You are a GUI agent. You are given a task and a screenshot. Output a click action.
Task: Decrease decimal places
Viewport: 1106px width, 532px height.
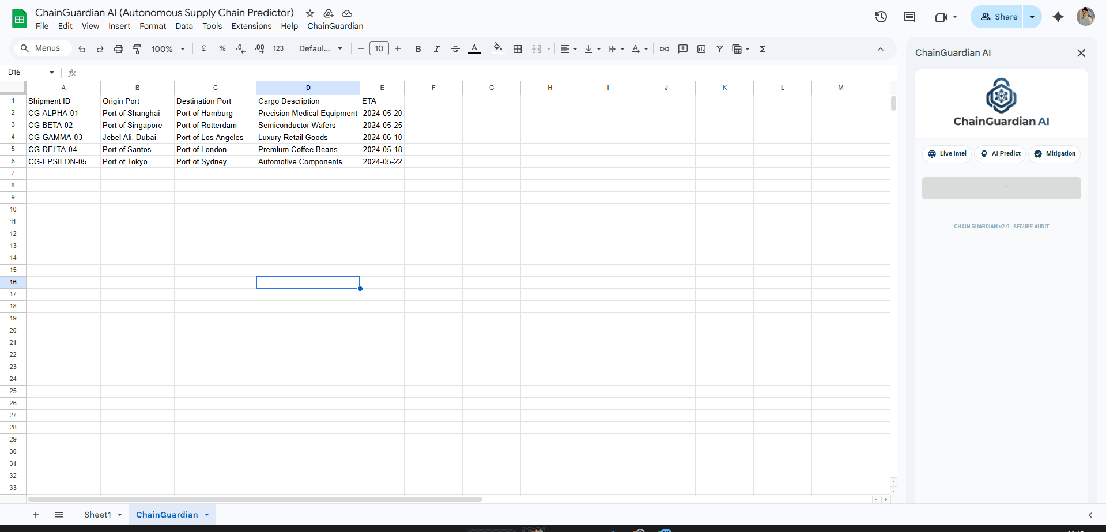pyautogui.click(x=241, y=49)
